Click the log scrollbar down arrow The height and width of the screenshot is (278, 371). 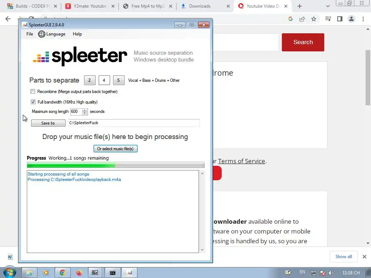202,250
